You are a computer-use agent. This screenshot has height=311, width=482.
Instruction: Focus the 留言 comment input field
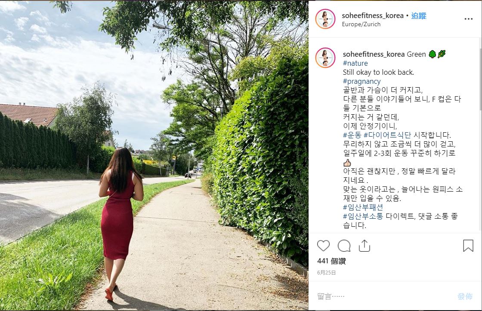tap(384, 296)
